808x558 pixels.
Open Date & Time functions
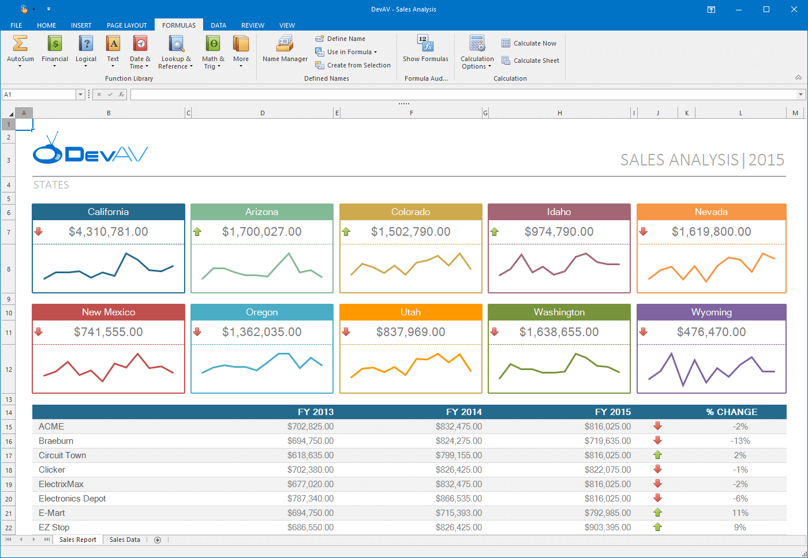(140, 44)
